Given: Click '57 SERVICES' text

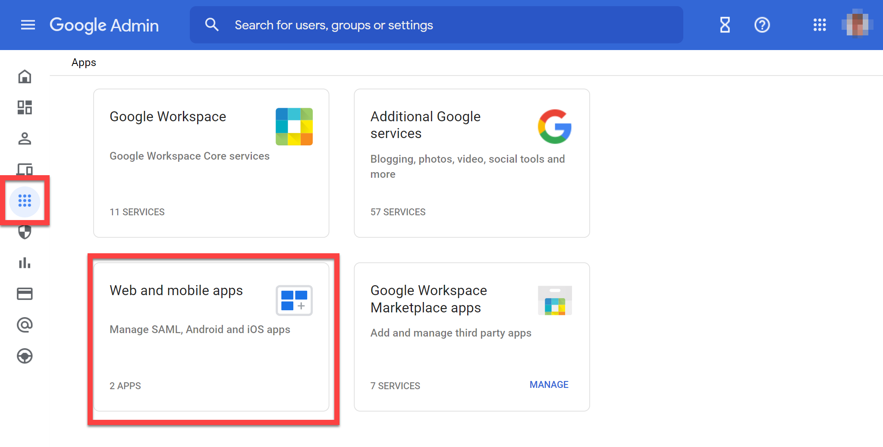Looking at the screenshot, I should click(x=398, y=212).
